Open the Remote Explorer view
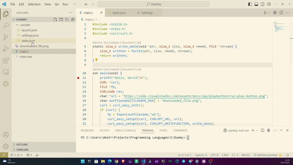The width and height of the screenshot is (293, 165). tap(6, 72)
